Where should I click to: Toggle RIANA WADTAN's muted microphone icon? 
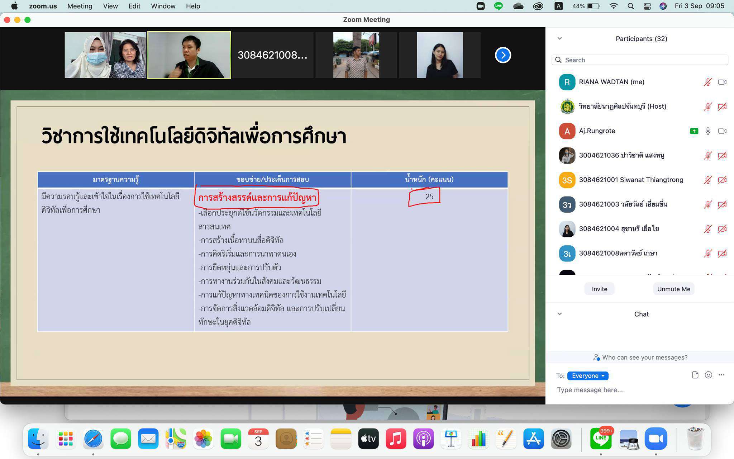[x=707, y=82]
